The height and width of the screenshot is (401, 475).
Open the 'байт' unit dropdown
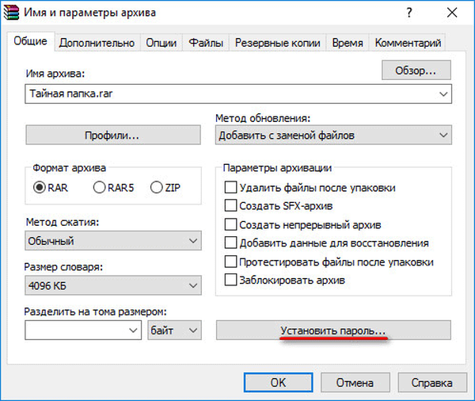pos(175,330)
